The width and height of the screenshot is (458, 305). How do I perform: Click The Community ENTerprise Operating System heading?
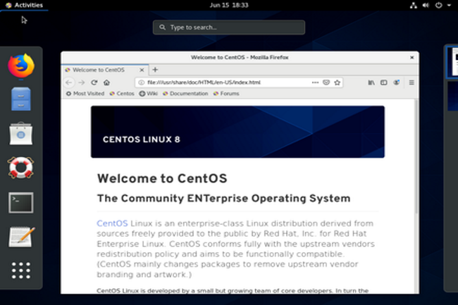click(224, 198)
